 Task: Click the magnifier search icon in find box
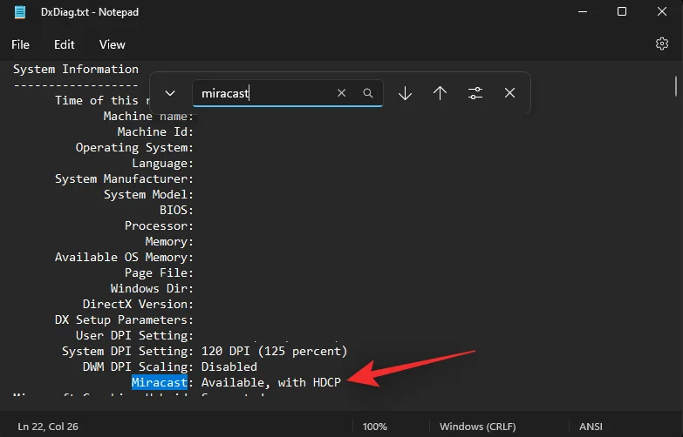(368, 92)
